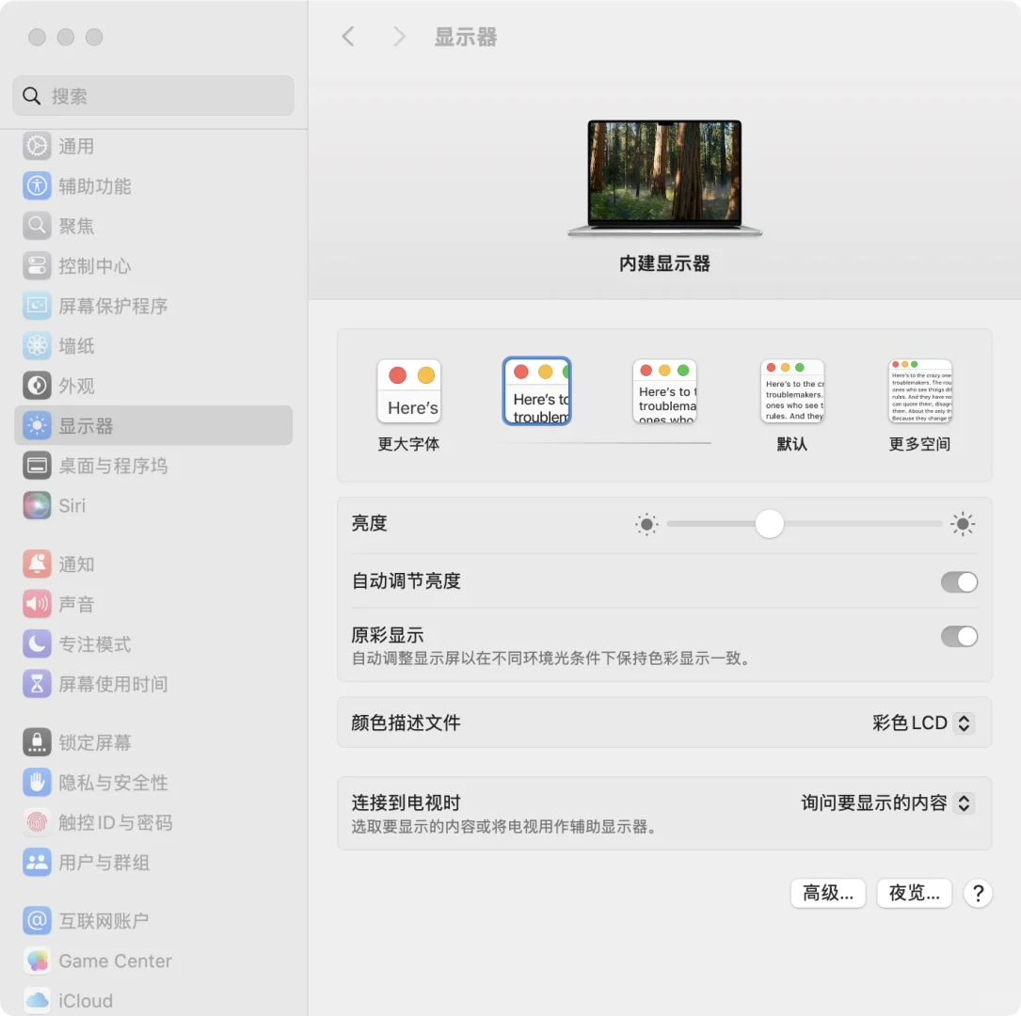The width and height of the screenshot is (1021, 1016).
Task: Click the 桌面与程序坞 label
Action: (x=113, y=466)
